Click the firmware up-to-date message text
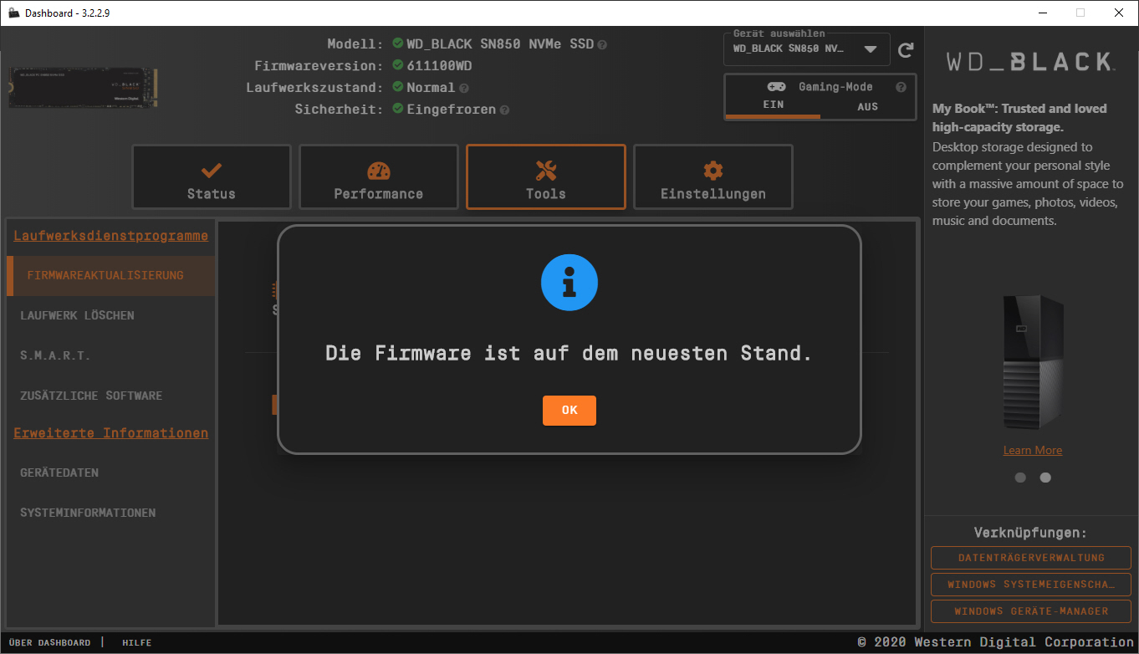This screenshot has height=654, width=1139. pyautogui.click(x=569, y=354)
